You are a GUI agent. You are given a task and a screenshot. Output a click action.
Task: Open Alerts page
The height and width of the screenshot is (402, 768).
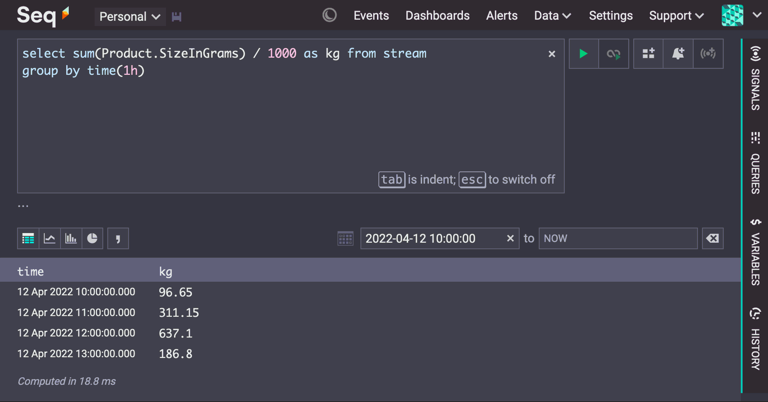point(502,16)
